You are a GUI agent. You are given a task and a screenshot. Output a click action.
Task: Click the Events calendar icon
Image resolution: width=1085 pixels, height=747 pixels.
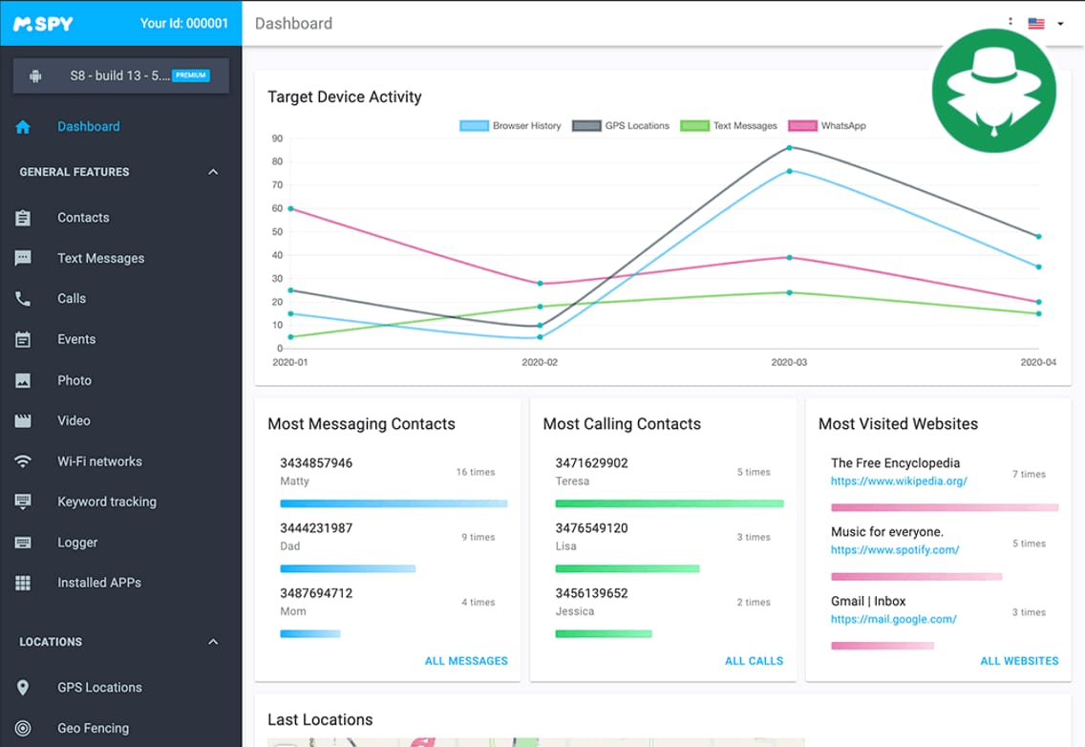click(x=23, y=339)
